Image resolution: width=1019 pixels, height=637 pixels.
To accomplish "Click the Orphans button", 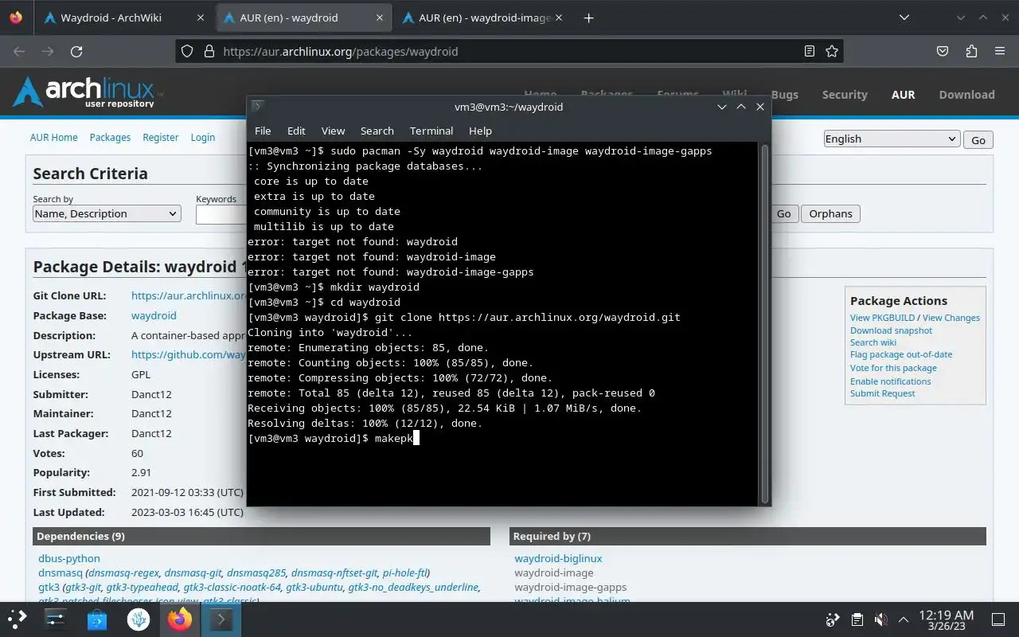I will click(830, 213).
